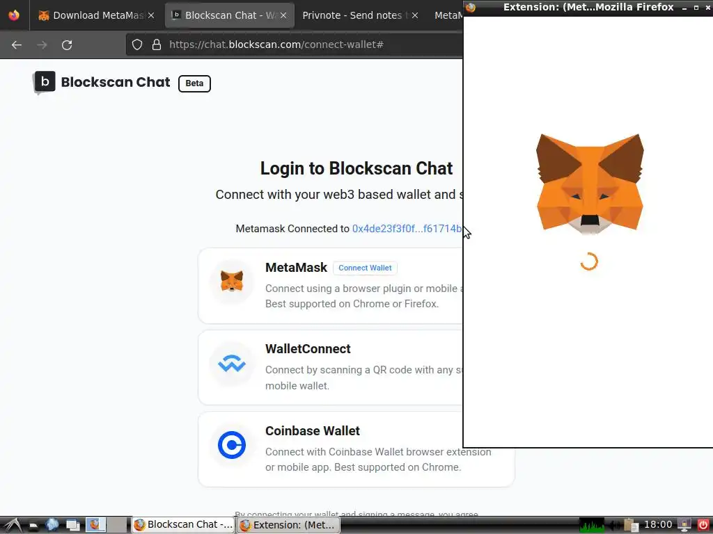
Task: Click the Firefox icon in extension window title bar
Action: coord(471,7)
